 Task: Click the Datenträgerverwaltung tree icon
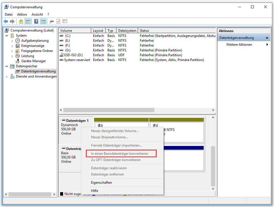pos(17,71)
